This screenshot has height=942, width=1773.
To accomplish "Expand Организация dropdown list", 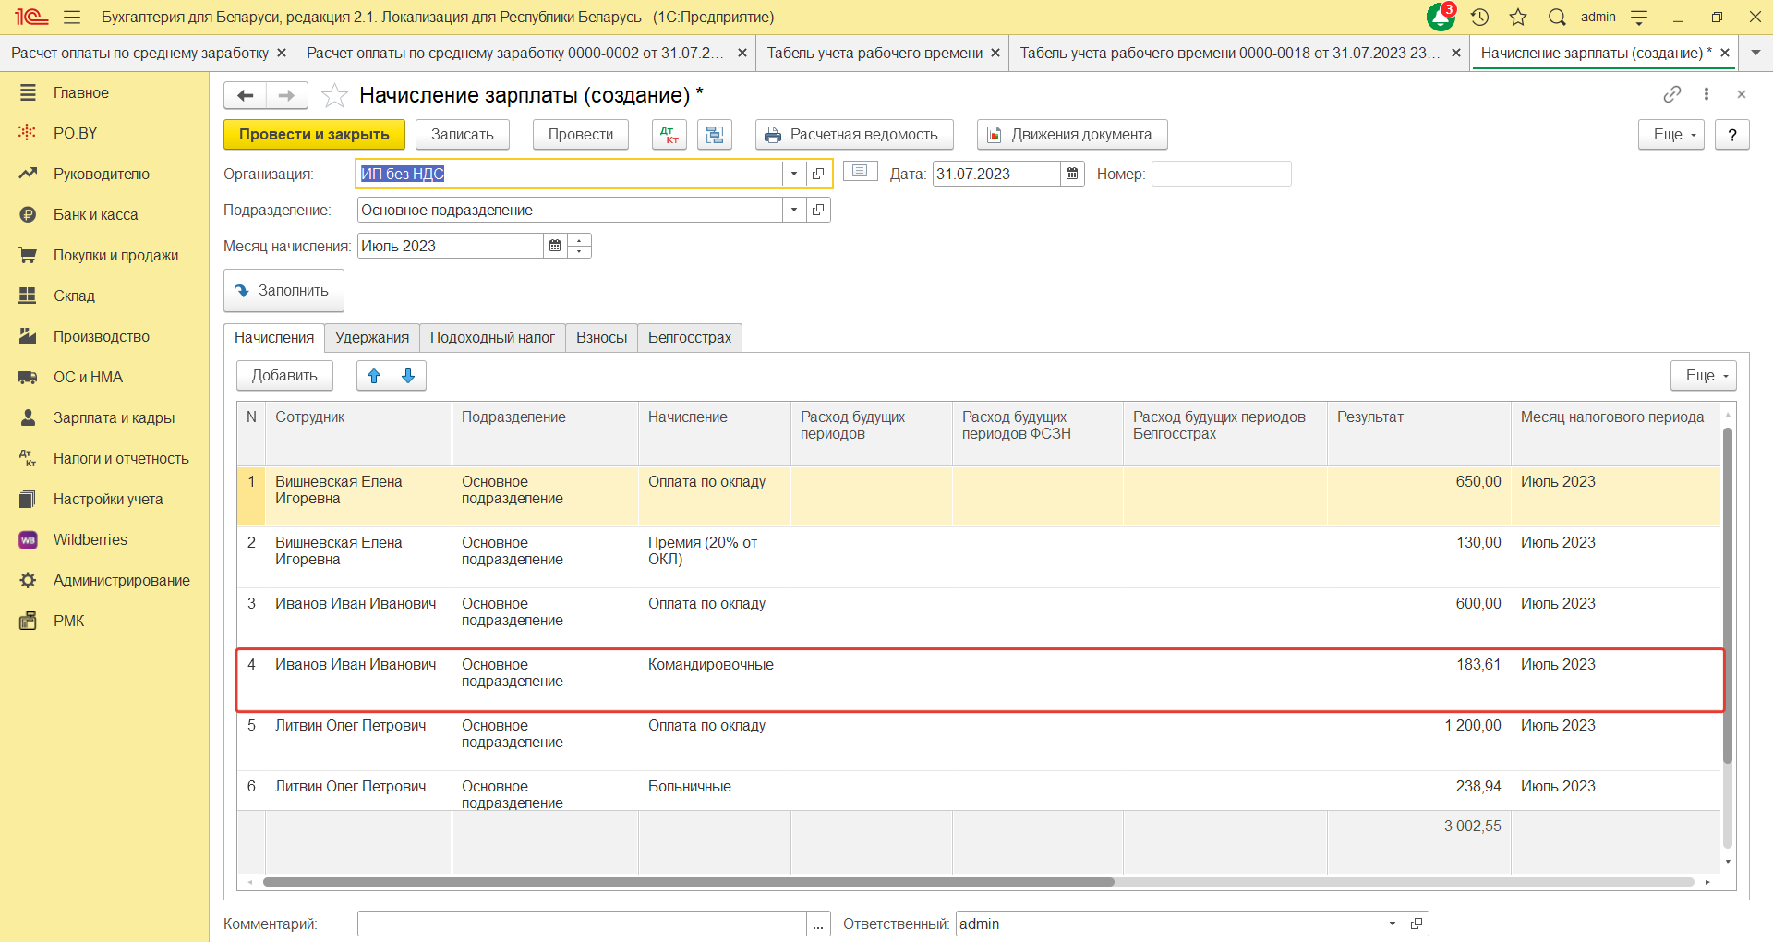I will pos(793,174).
